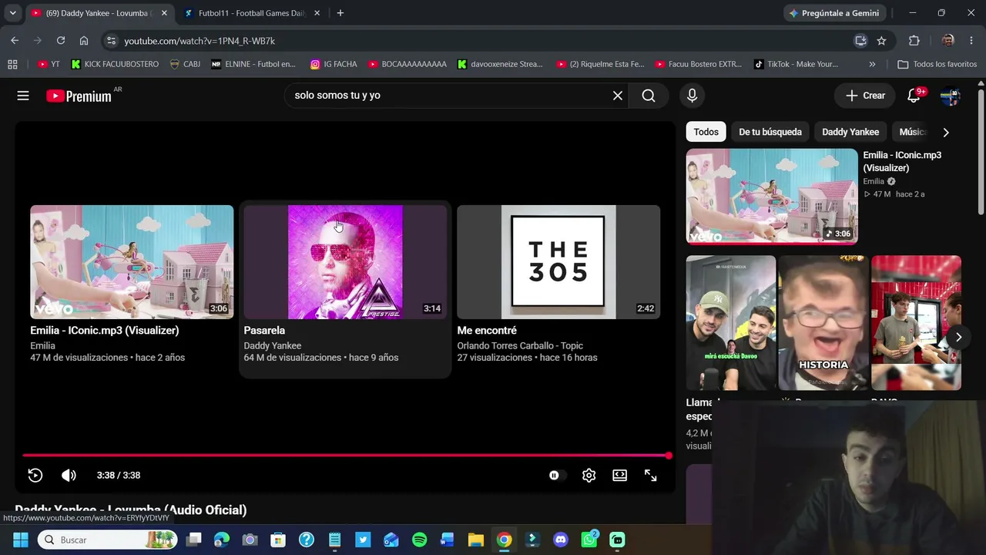Open a new browser tab

point(340,13)
